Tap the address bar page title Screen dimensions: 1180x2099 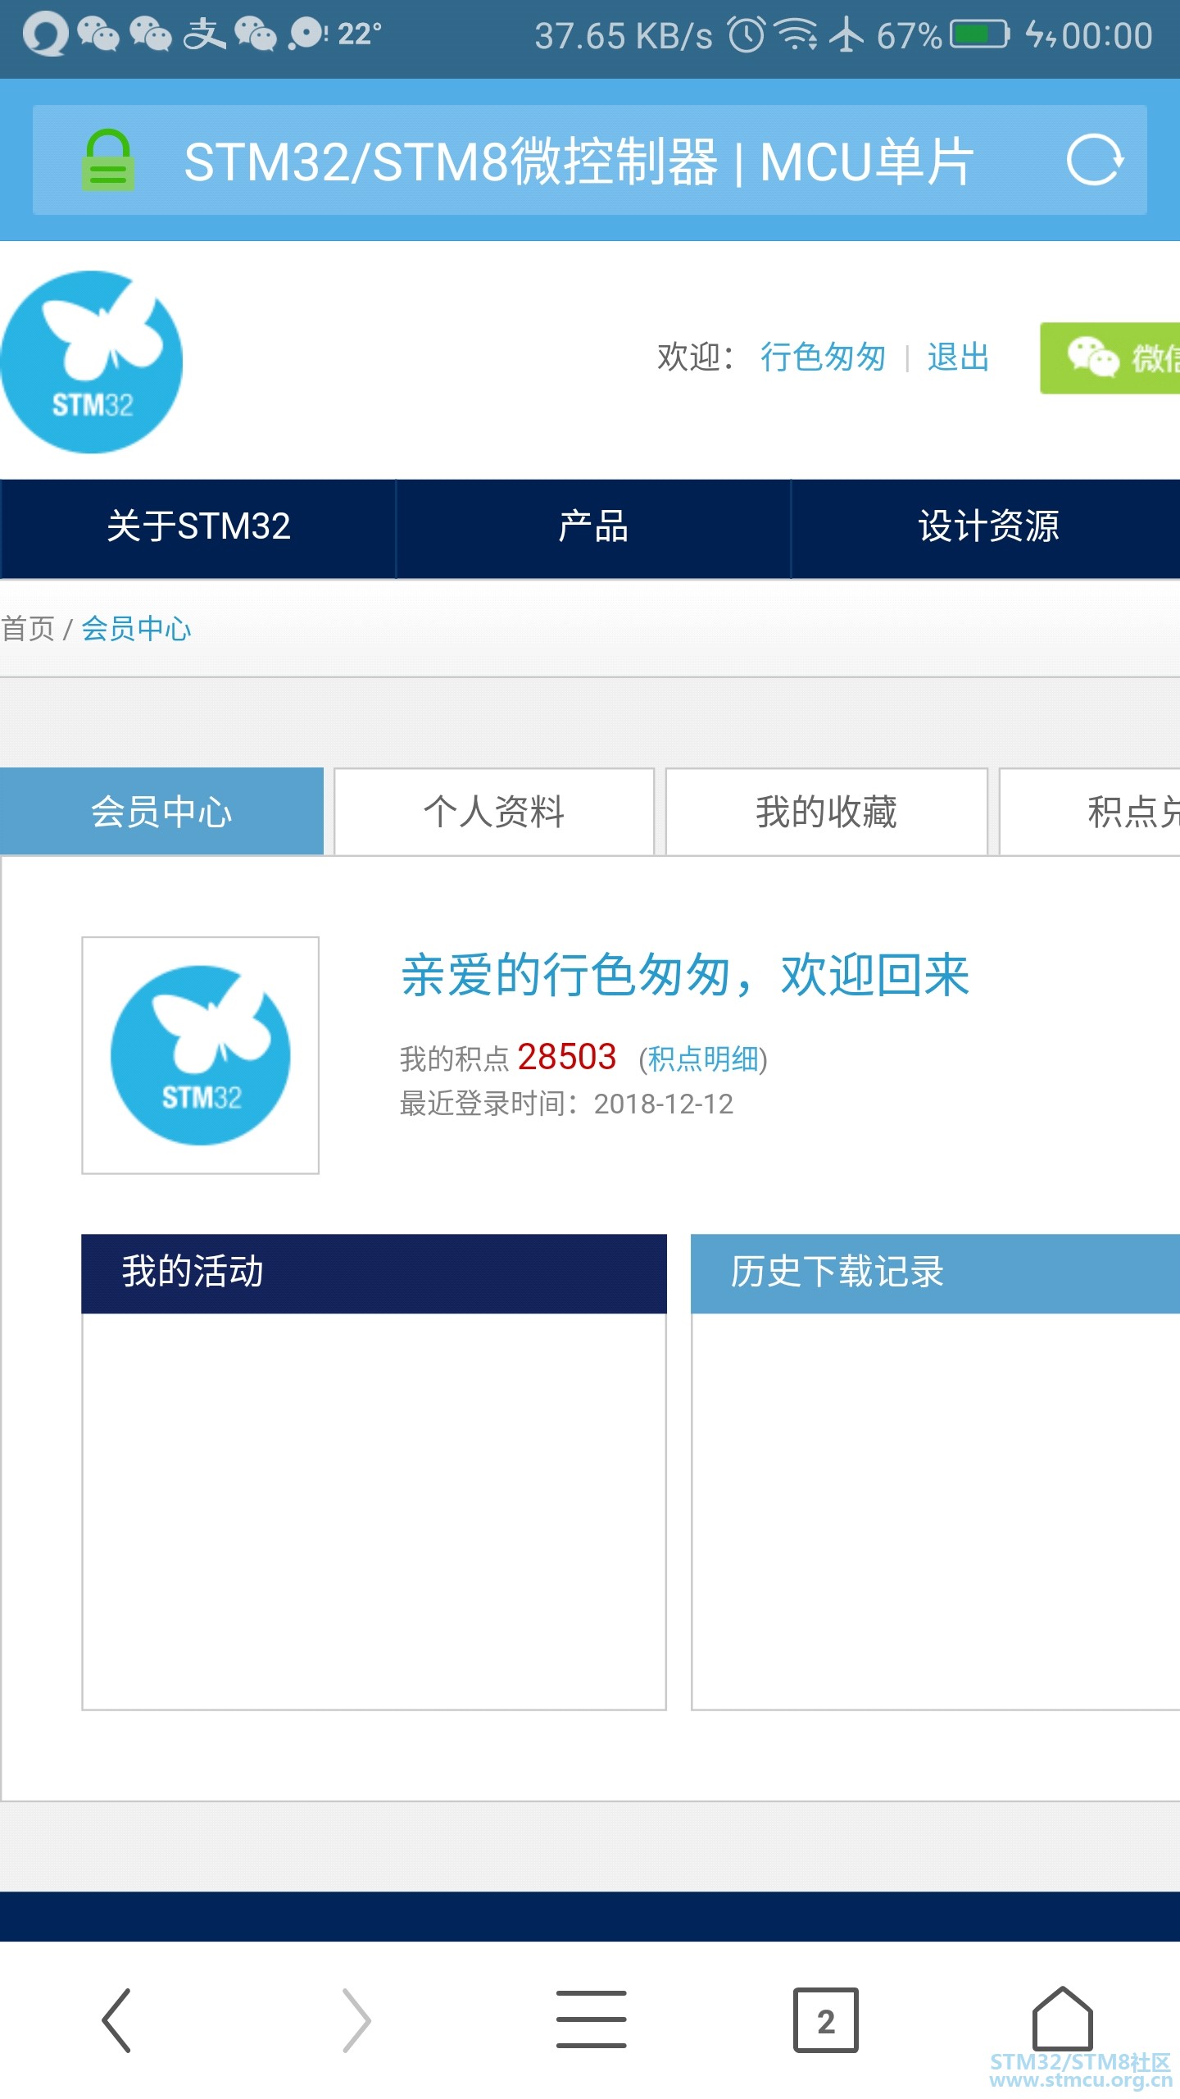point(579,162)
